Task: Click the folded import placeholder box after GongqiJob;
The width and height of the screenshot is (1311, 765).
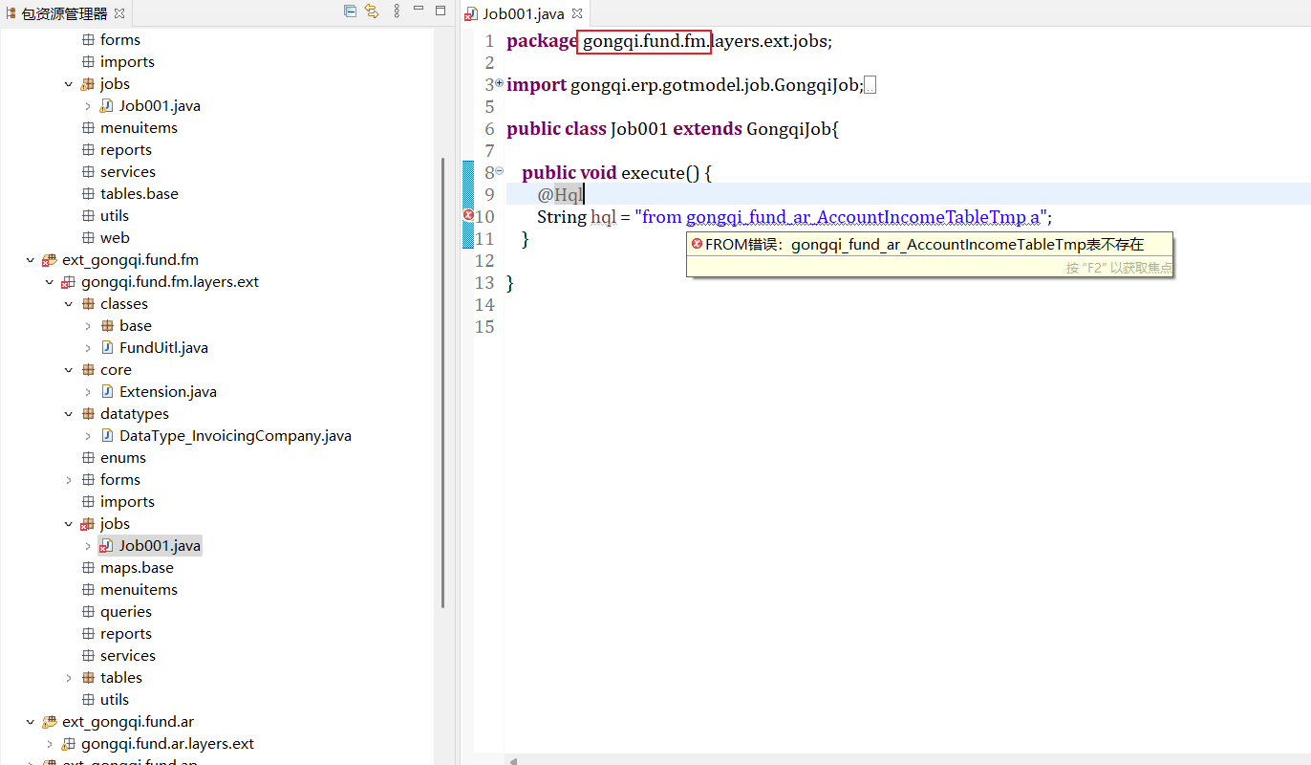Action: pyautogui.click(x=870, y=86)
